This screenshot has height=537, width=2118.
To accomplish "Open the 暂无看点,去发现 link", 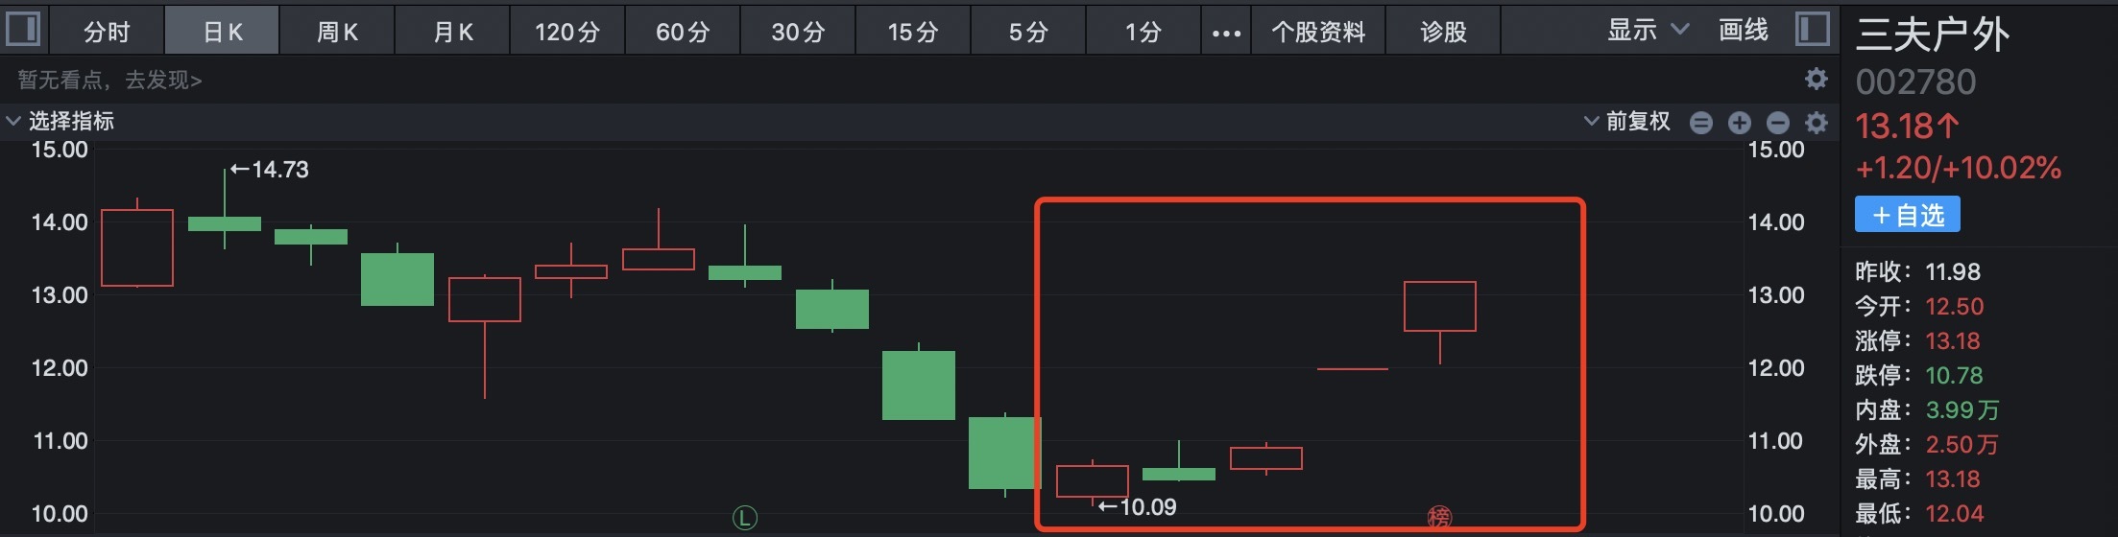I will point(109,80).
